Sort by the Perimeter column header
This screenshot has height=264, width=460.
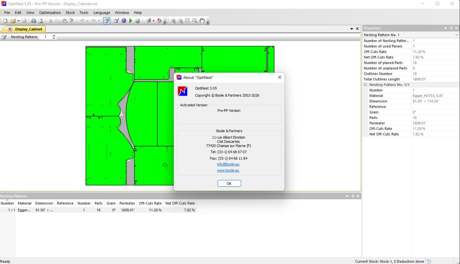click(127, 203)
